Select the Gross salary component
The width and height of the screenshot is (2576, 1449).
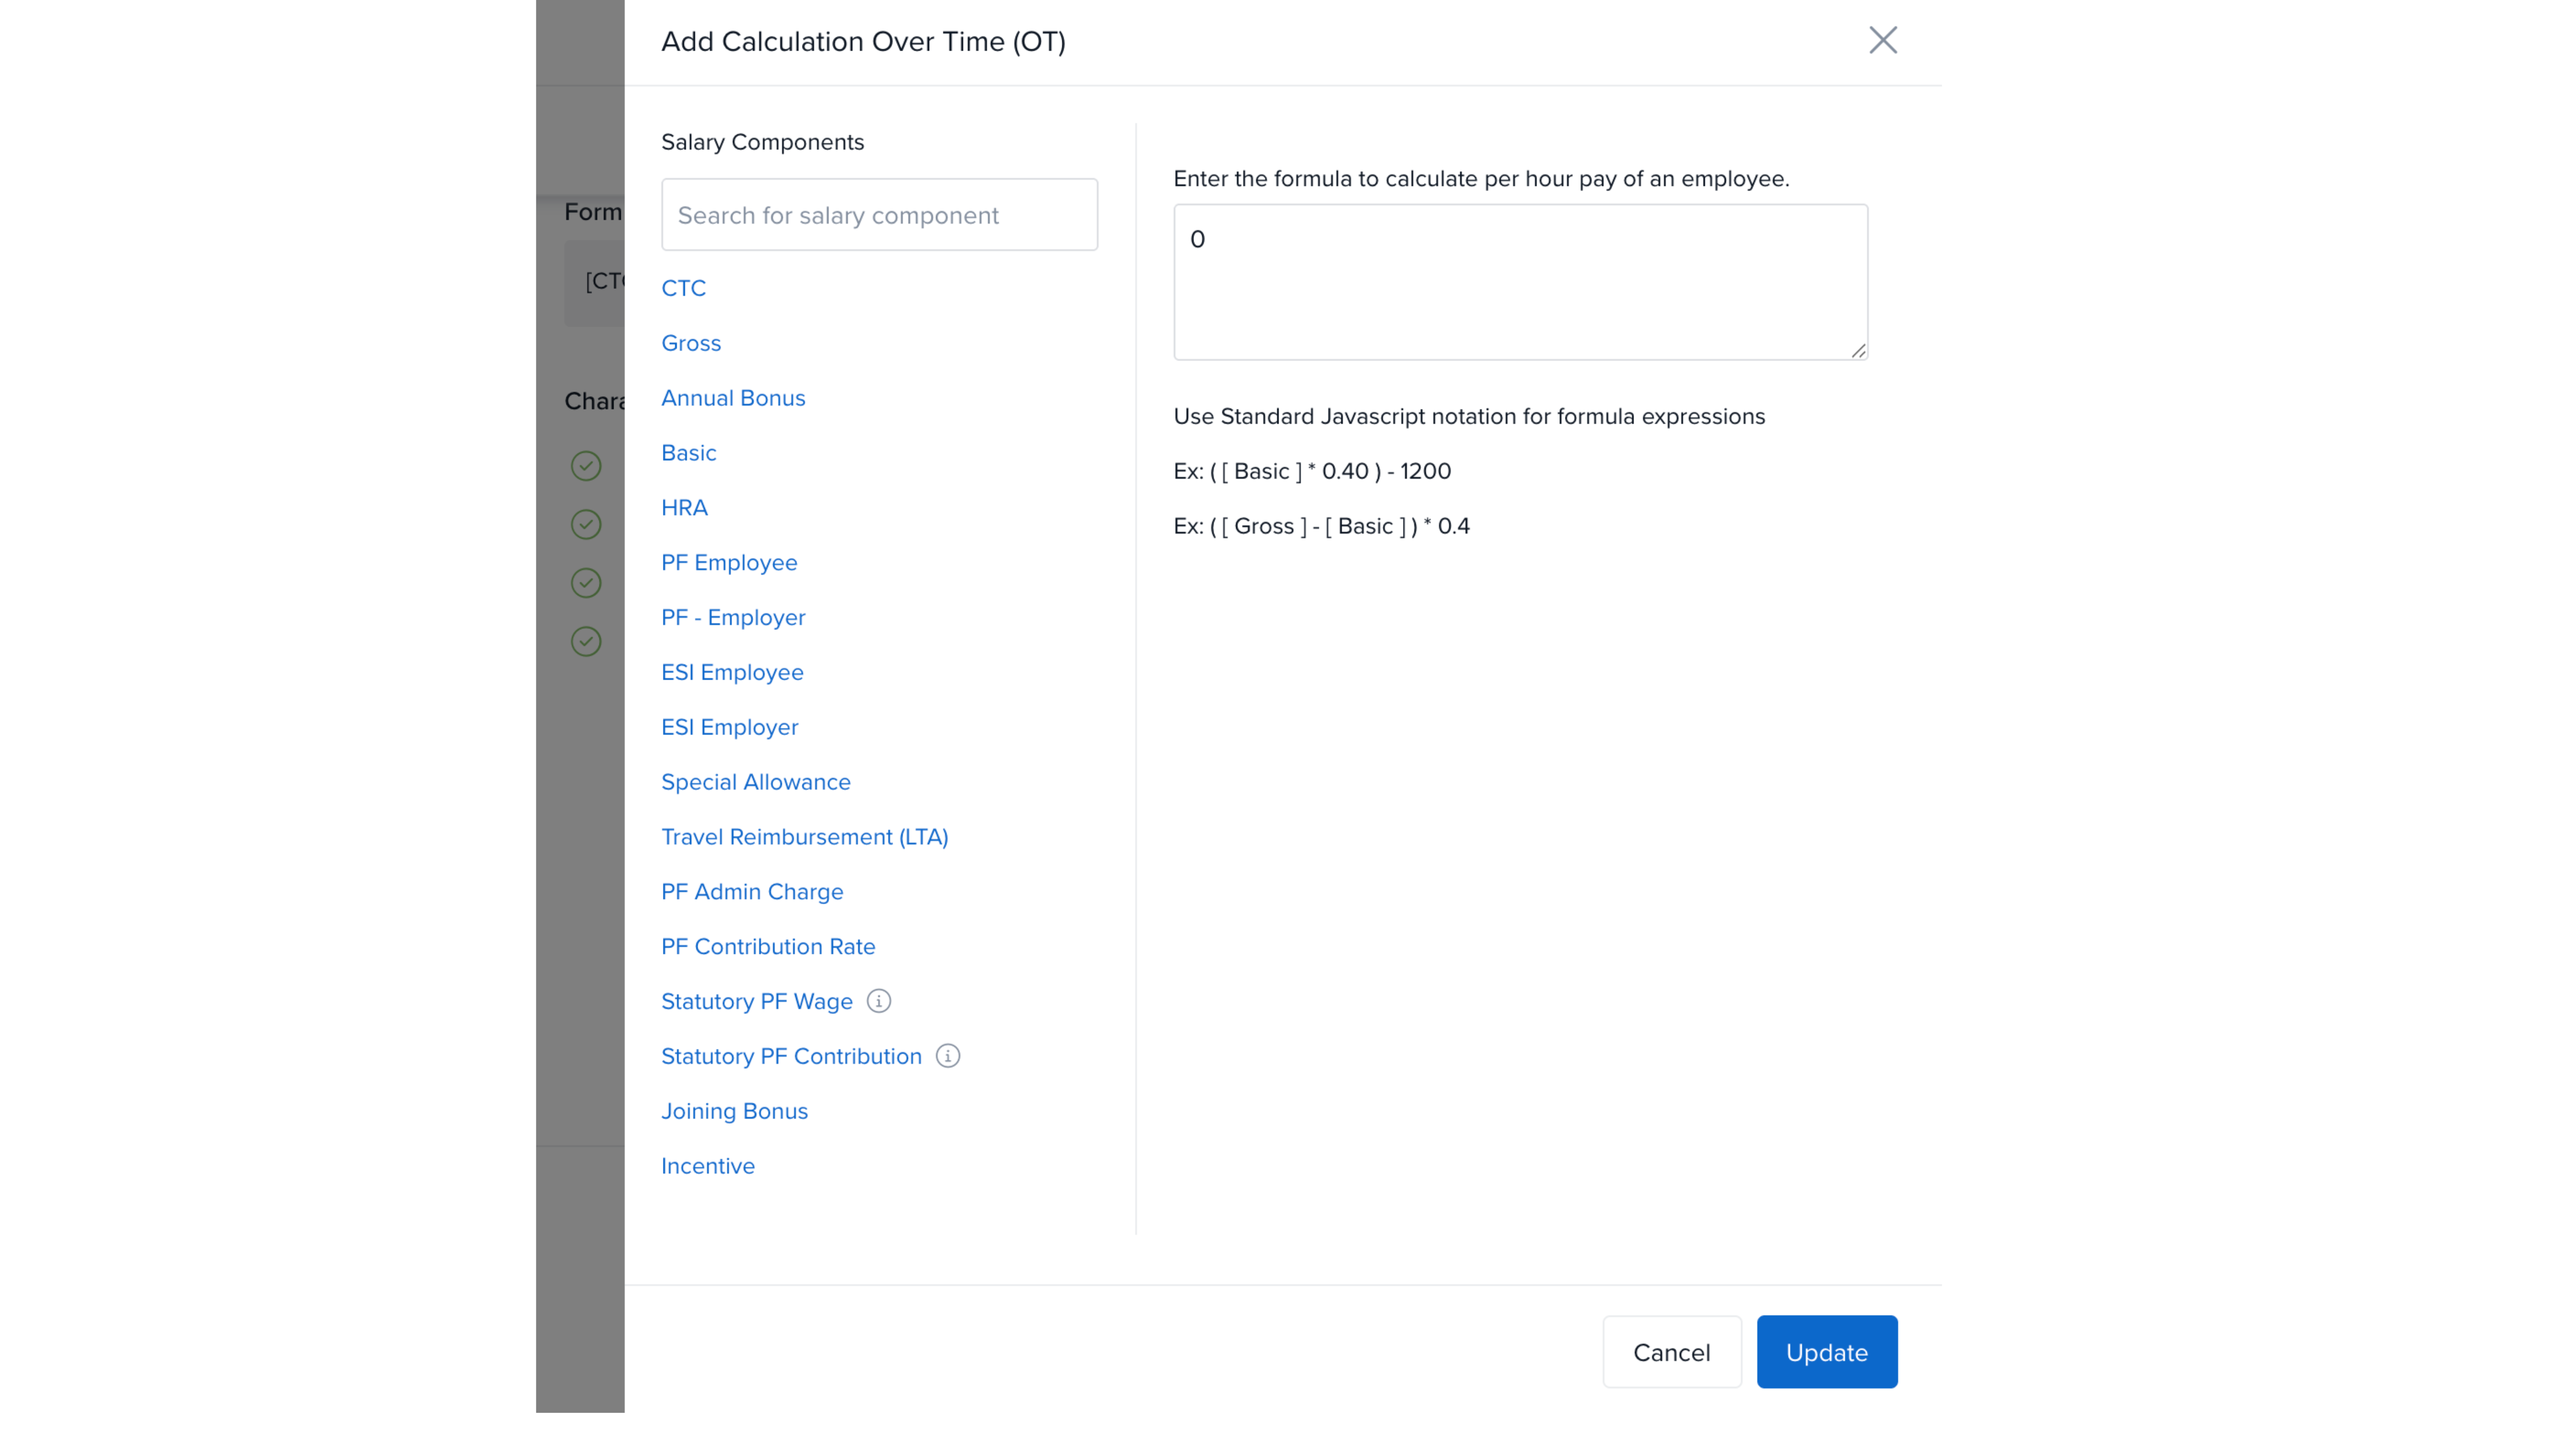[x=690, y=343]
